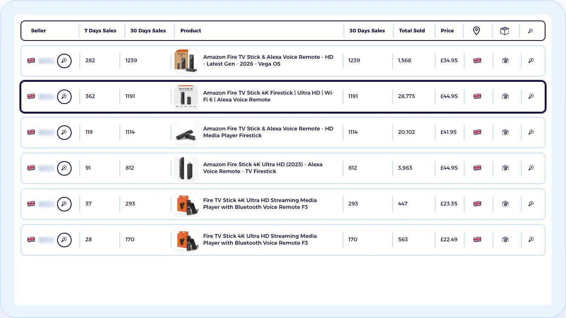Click the 7 days sales value 282

pyautogui.click(x=90, y=61)
